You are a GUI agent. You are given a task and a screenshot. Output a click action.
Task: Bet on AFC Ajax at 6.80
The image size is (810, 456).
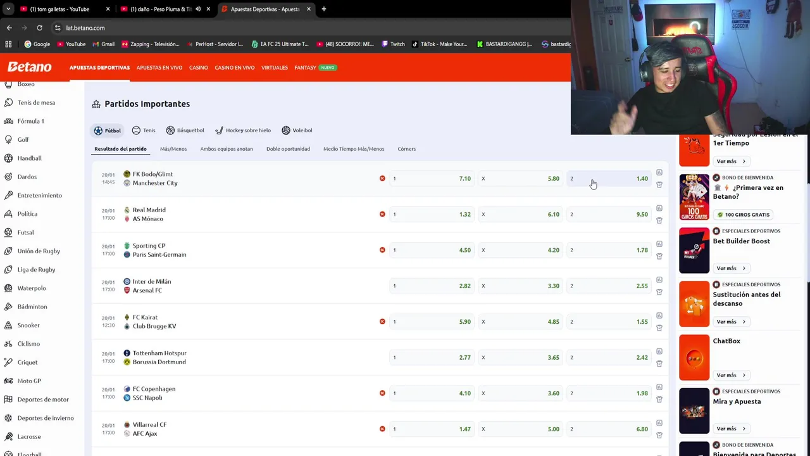point(609,429)
